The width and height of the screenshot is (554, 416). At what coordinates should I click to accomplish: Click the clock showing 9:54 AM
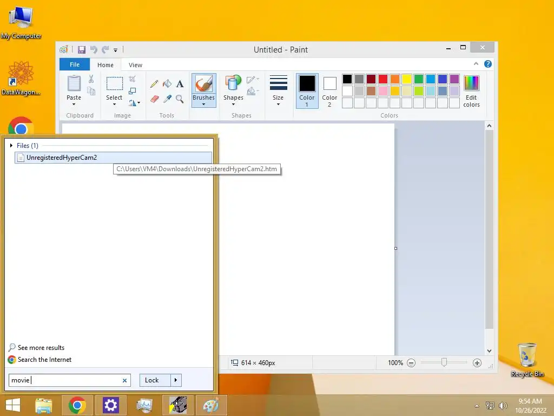tap(530, 401)
